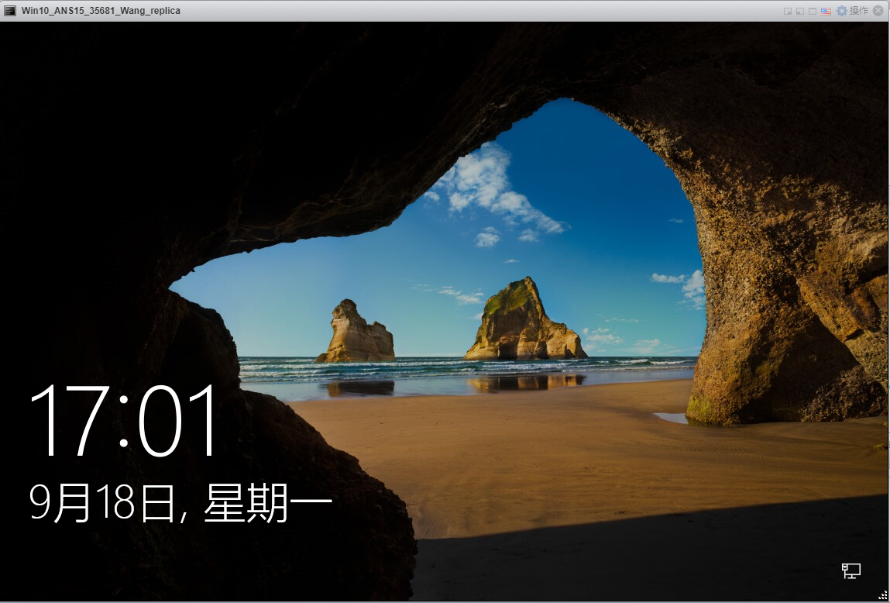Click the first console window-size icon
Viewport: 890px width, 603px height.
coord(787,12)
